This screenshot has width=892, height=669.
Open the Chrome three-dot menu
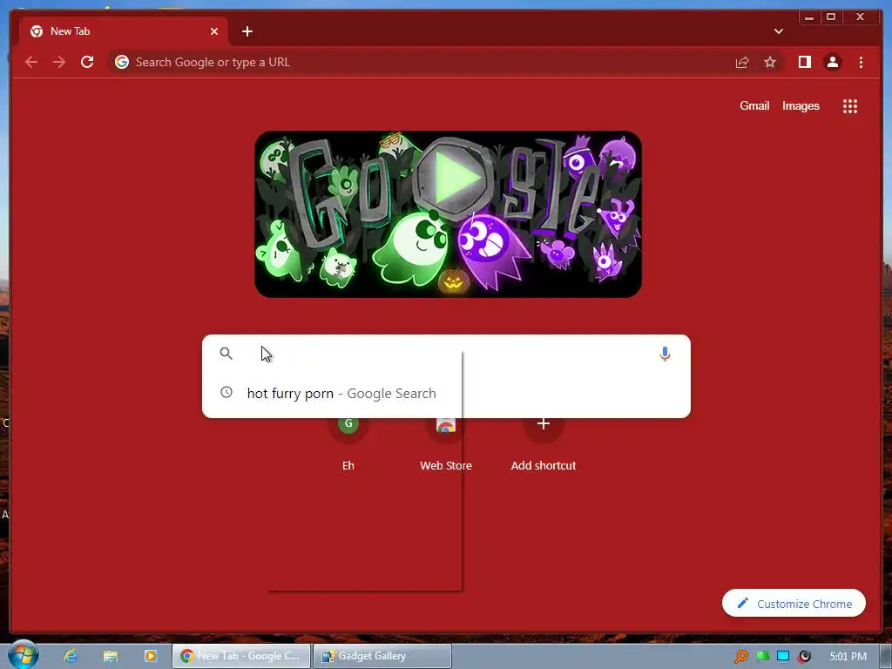point(861,62)
